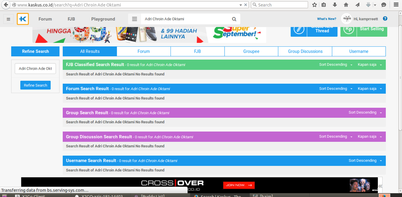Switch to the Forum results tab
This screenshot has width=402, height=197.
click(x=144, y=51)
